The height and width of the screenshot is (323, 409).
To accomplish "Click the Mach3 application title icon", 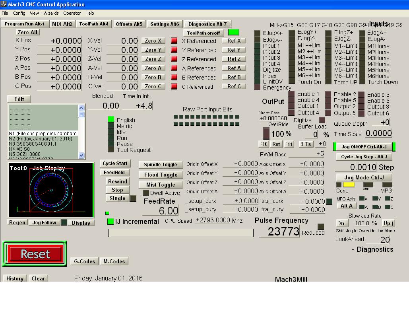I will [x=4, y=4].
